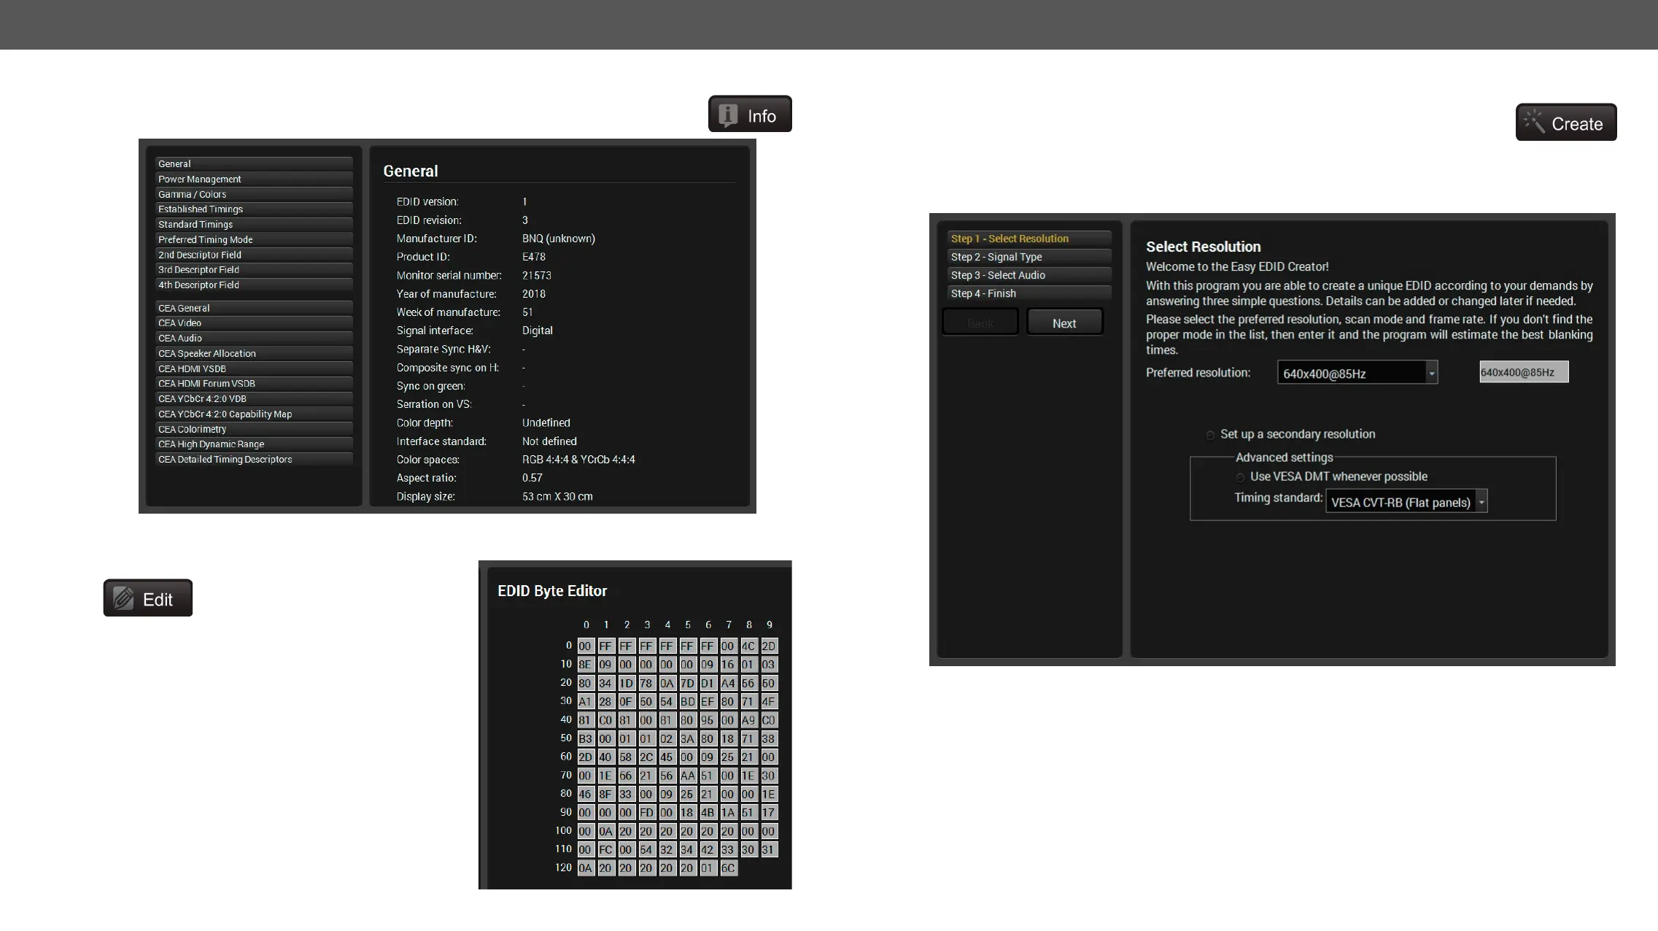The image size is (1658, 931).
Task: Open 3rd Descriptor Field
Action: 254,269
